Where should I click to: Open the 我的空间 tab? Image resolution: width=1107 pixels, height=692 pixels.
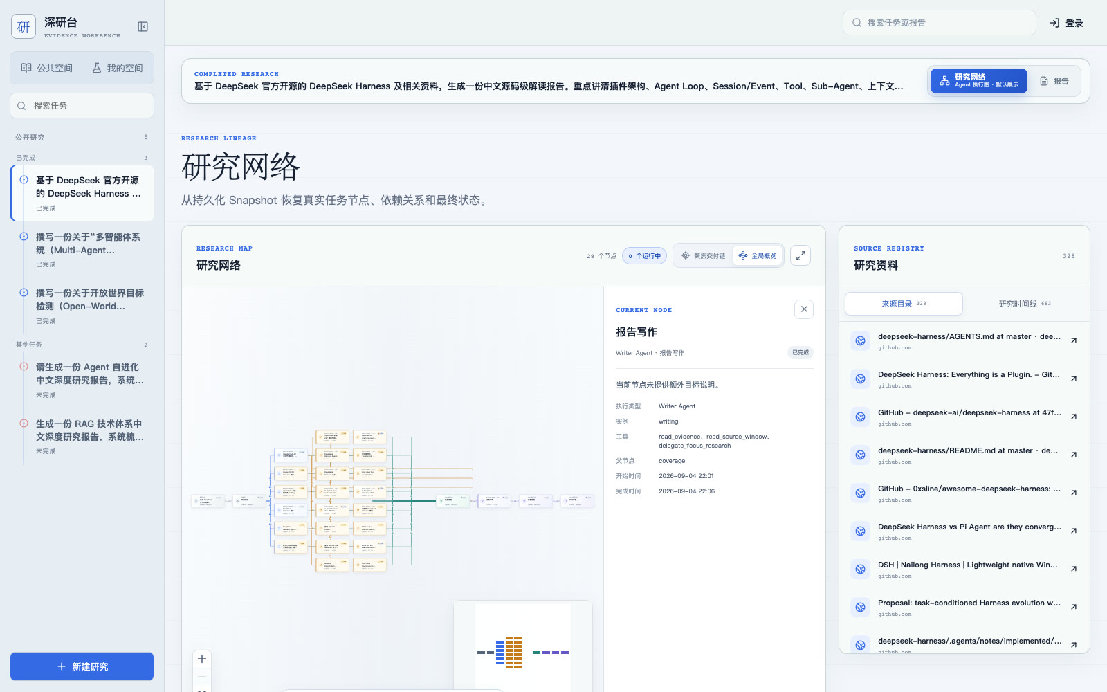click(x=118, y=68)
